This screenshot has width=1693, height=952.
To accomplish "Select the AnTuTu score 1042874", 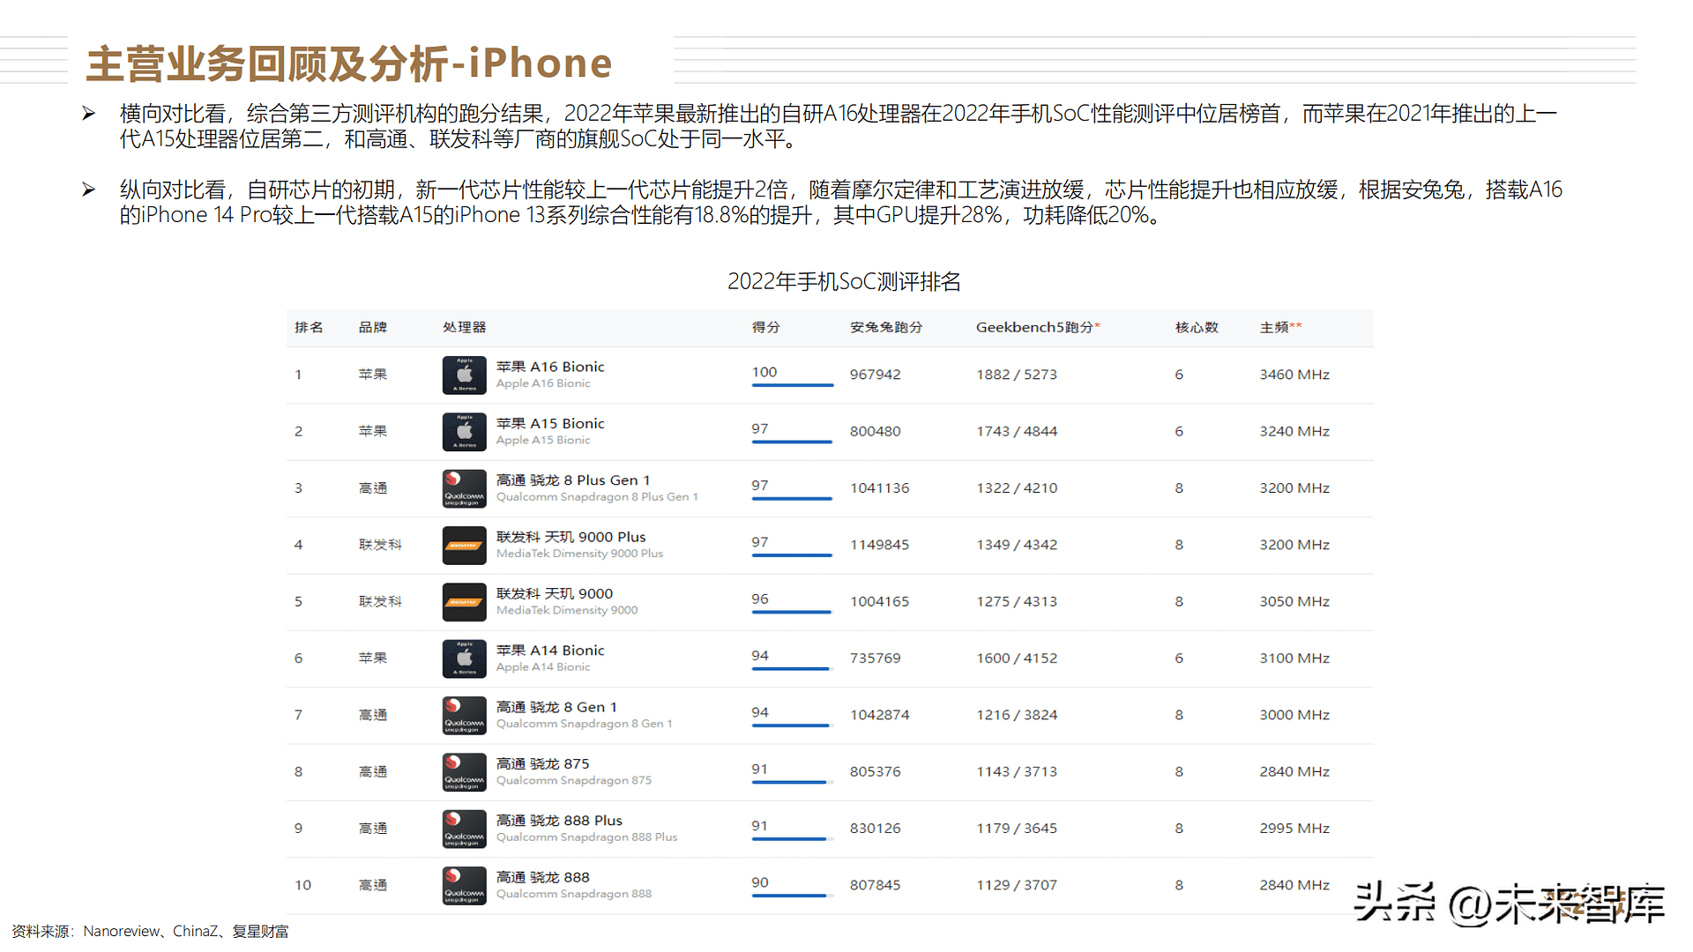I will click(879, 715).
